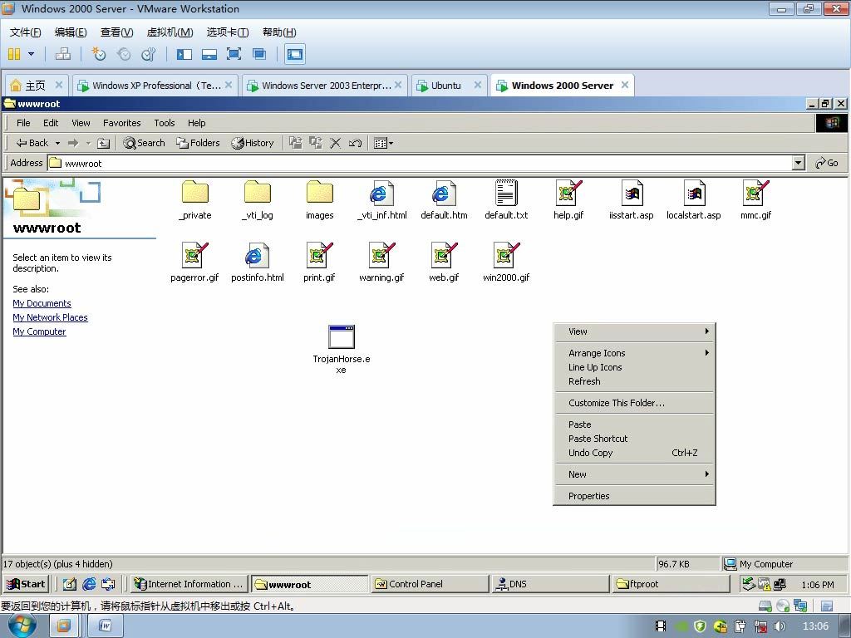Open the Back history dropdown arrow
The width and height of the screenshot is (851, 638).
tap(57, 143)
